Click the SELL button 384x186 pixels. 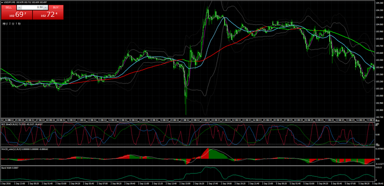tap(9, 8)
